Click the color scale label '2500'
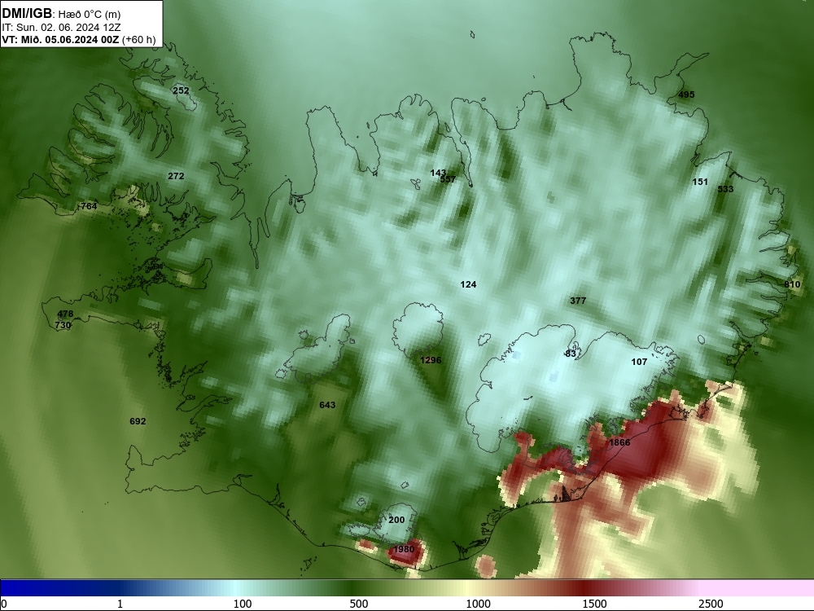Screen dimensions: 814x611 click(711, 604)
